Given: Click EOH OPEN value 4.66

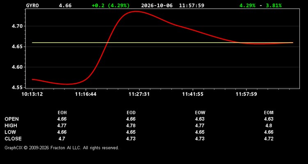Looking at the screenshot, I should [x=62, y=119].
